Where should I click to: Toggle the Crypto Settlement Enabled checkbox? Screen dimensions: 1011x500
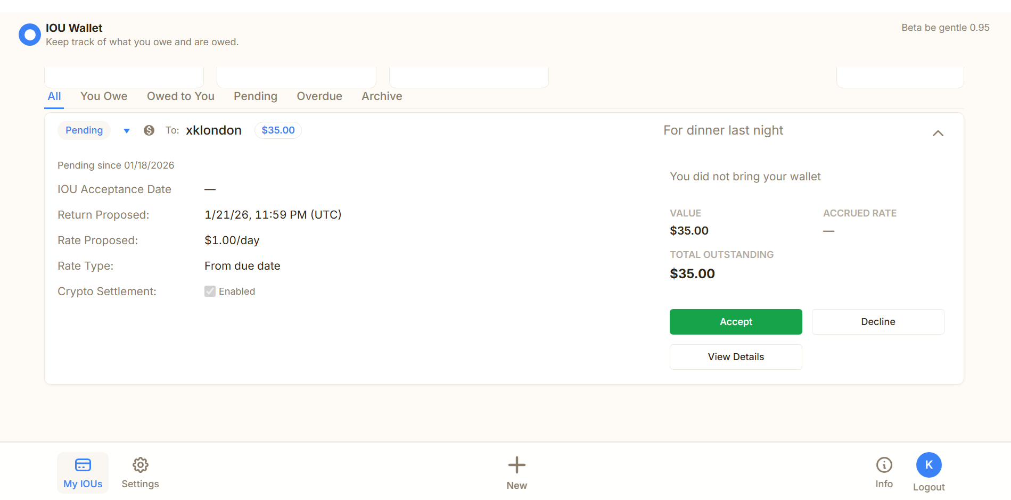(209, 291)
